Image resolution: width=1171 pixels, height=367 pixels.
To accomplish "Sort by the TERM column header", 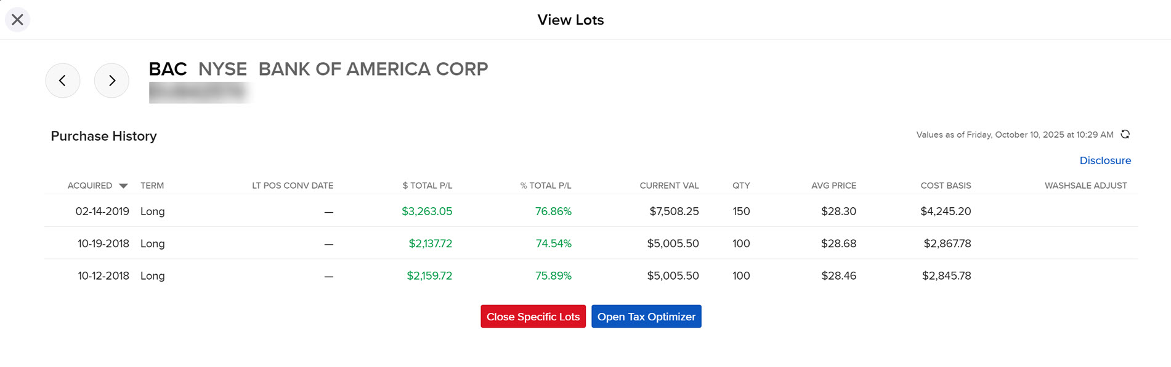I will click(152, 186).
